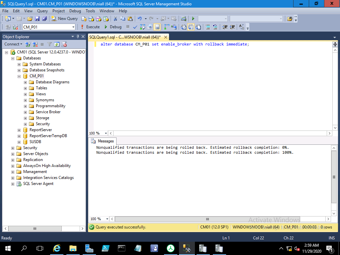Click the New Query button

tap(65, 19)
